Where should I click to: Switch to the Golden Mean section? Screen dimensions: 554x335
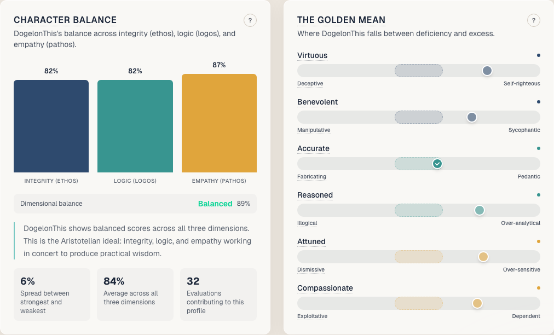point(341,20)
